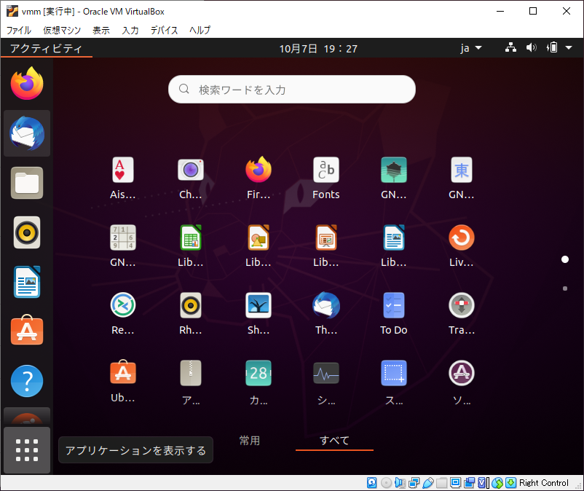Click the video recording status icon

[469, 483]
